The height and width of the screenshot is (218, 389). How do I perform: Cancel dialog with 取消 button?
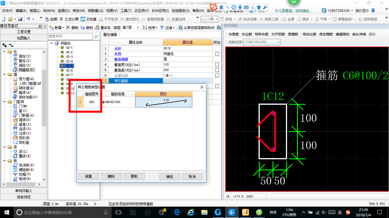coord(192,177)
